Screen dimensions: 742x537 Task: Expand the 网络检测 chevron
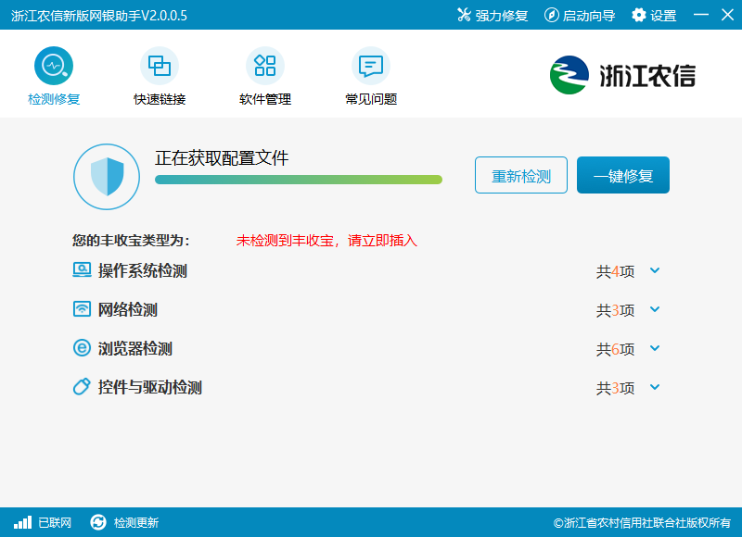coord(655,309)
